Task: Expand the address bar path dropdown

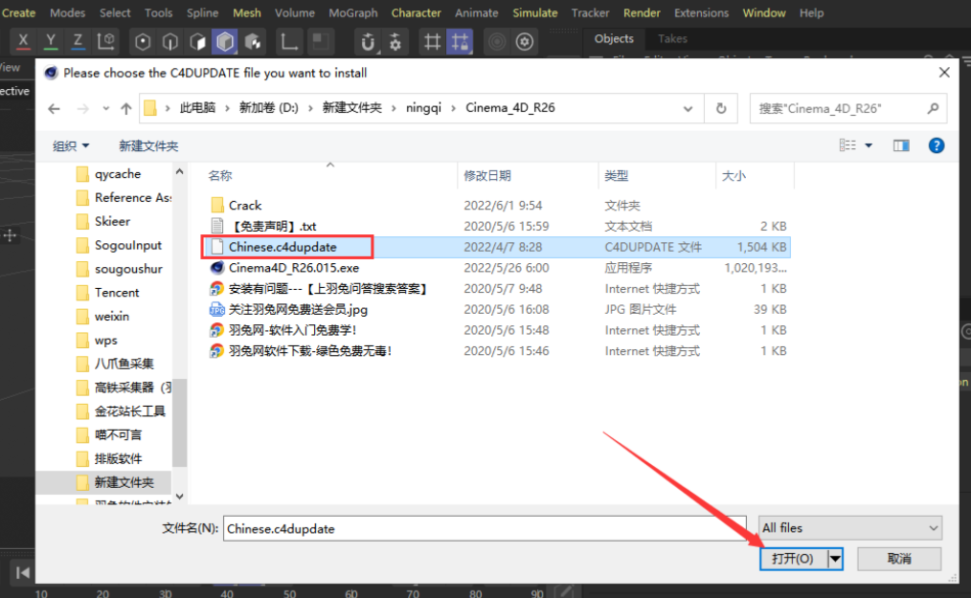Action: [x=688, y=109]
